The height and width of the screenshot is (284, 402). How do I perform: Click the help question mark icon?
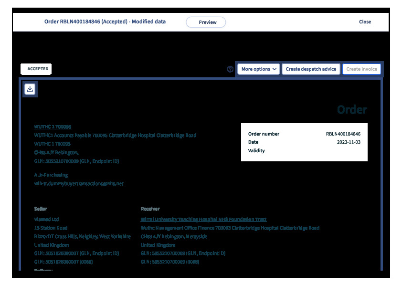pos(230,69)
